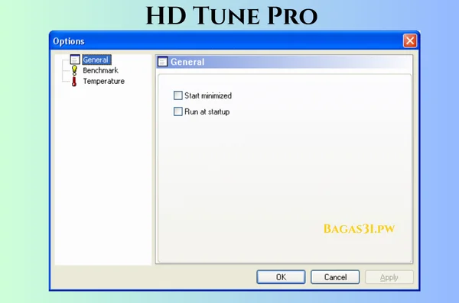Screen dimensions: 459x303
Task: Click the greyed-out Apply button
Action: [389, 277]
